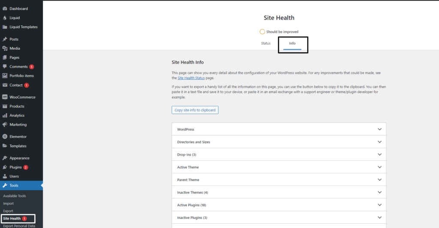Screen dimensions: 439x228
Task: Open the Appearance menu label
Action: [x=19, y=158]
